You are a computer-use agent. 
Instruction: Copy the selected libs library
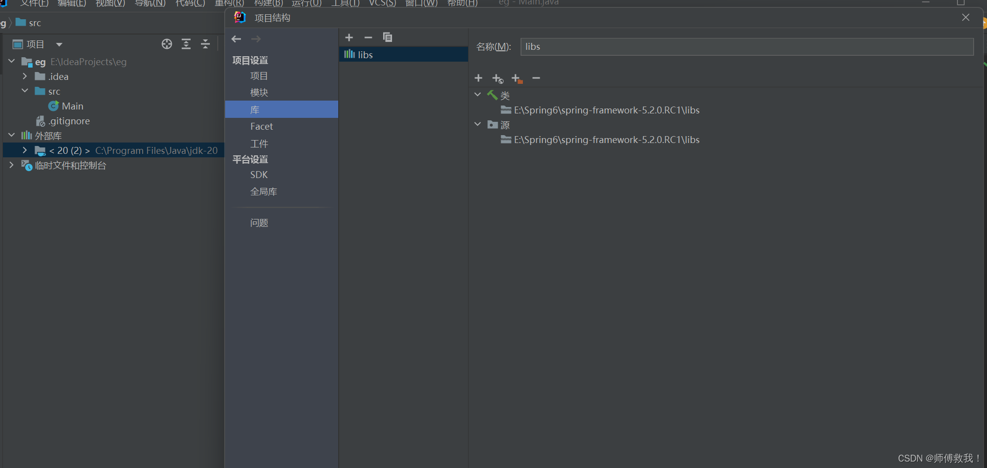coord(388,37)
